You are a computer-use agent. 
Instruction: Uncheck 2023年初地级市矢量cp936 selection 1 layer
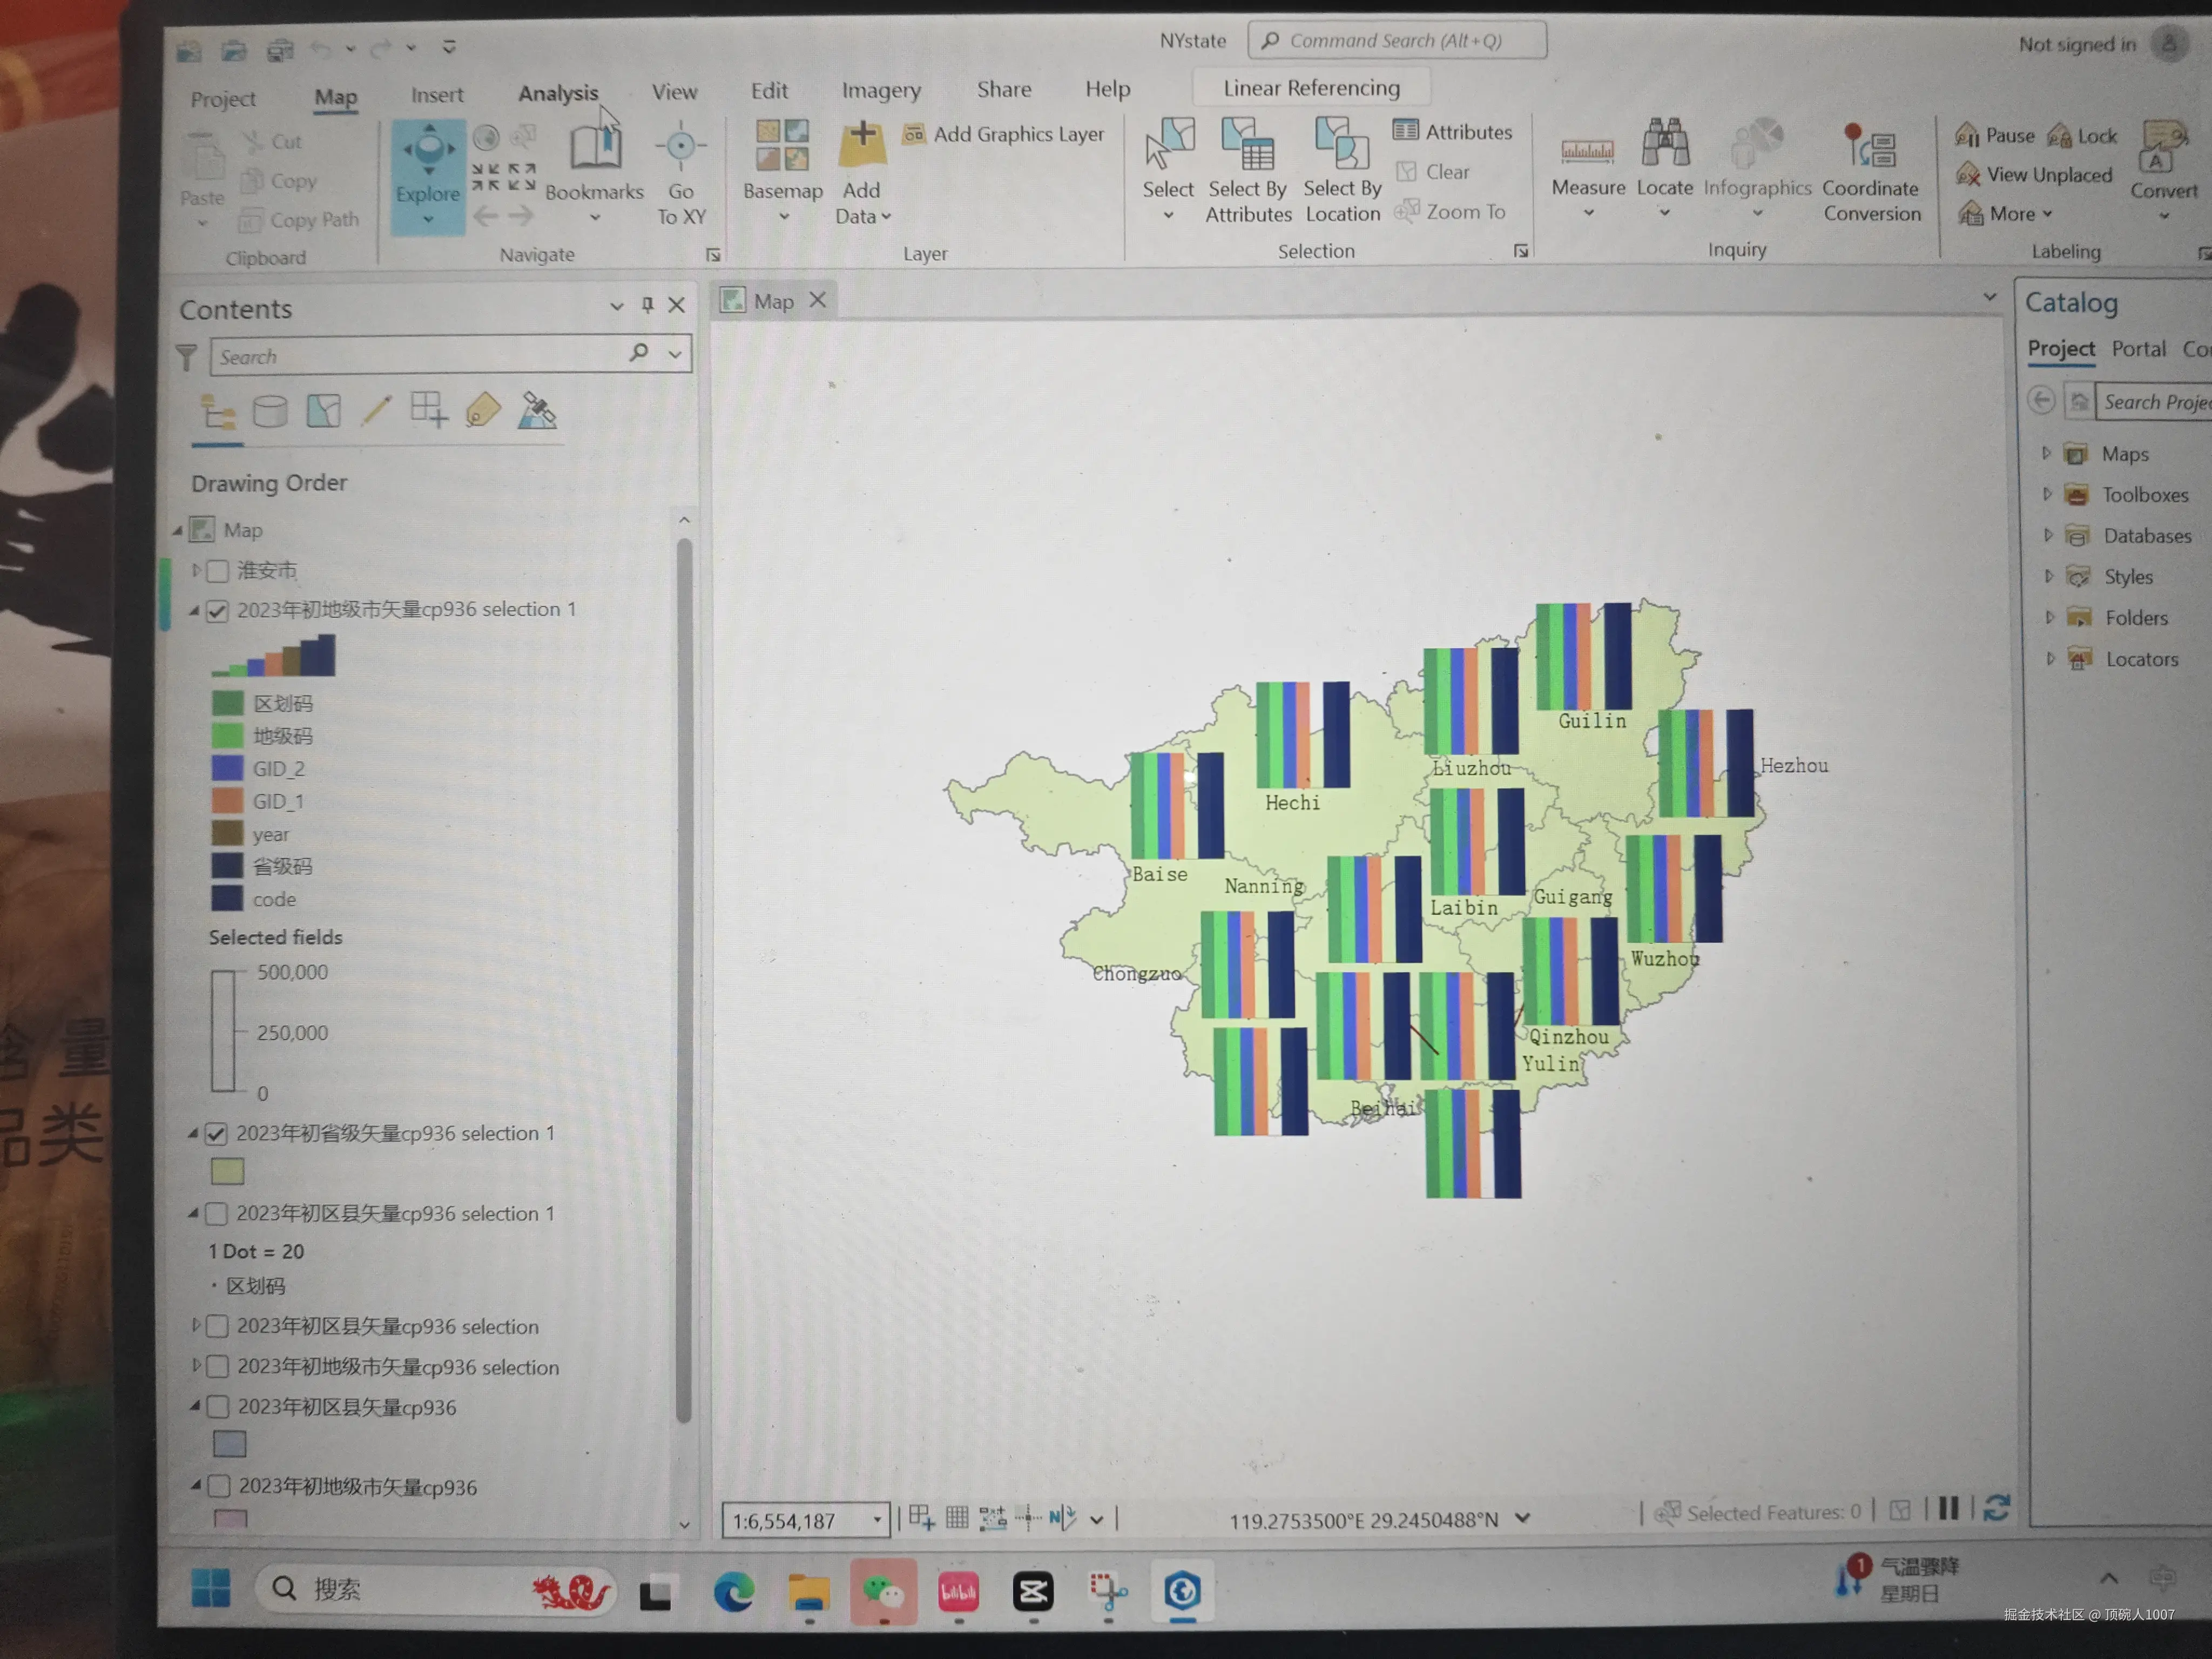[217, 610]
